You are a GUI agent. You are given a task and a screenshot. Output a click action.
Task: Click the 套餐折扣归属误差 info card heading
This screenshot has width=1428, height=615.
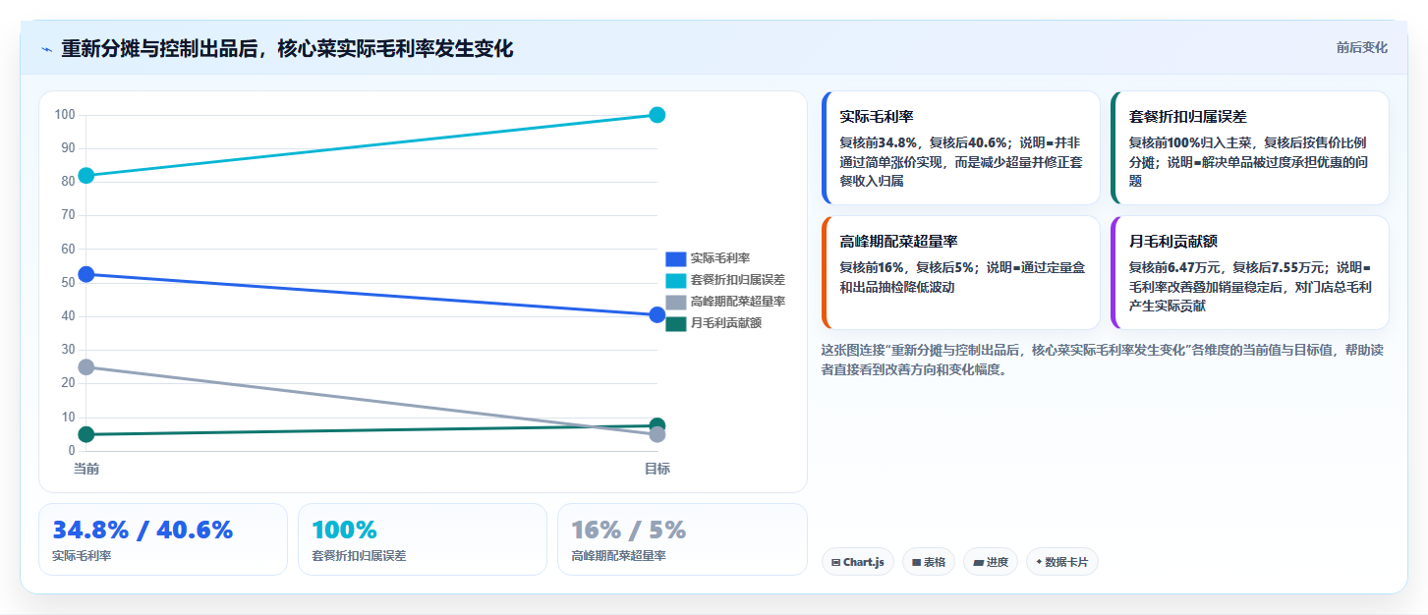(1187, 116)
